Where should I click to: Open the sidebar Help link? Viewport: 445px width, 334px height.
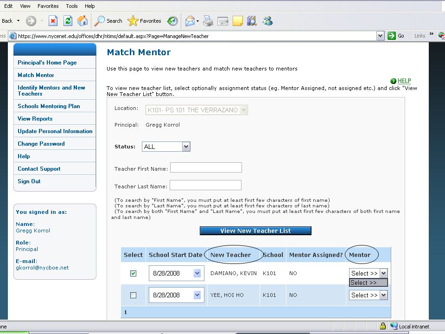click(x=24, y=156)
